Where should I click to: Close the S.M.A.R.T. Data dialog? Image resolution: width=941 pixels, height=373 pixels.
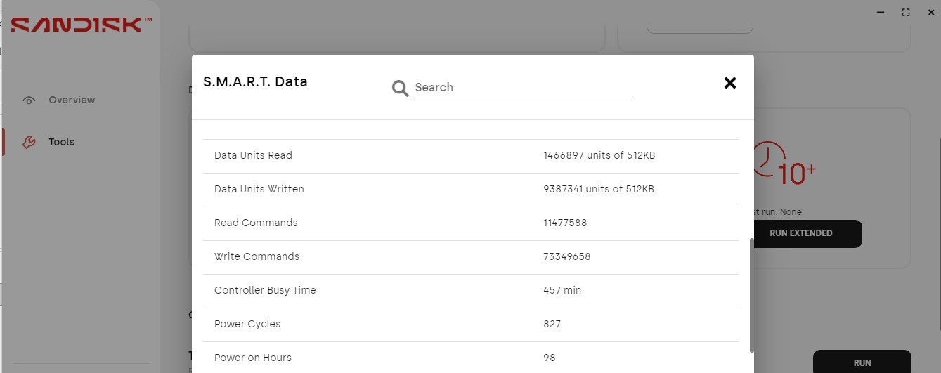[730, 83]
